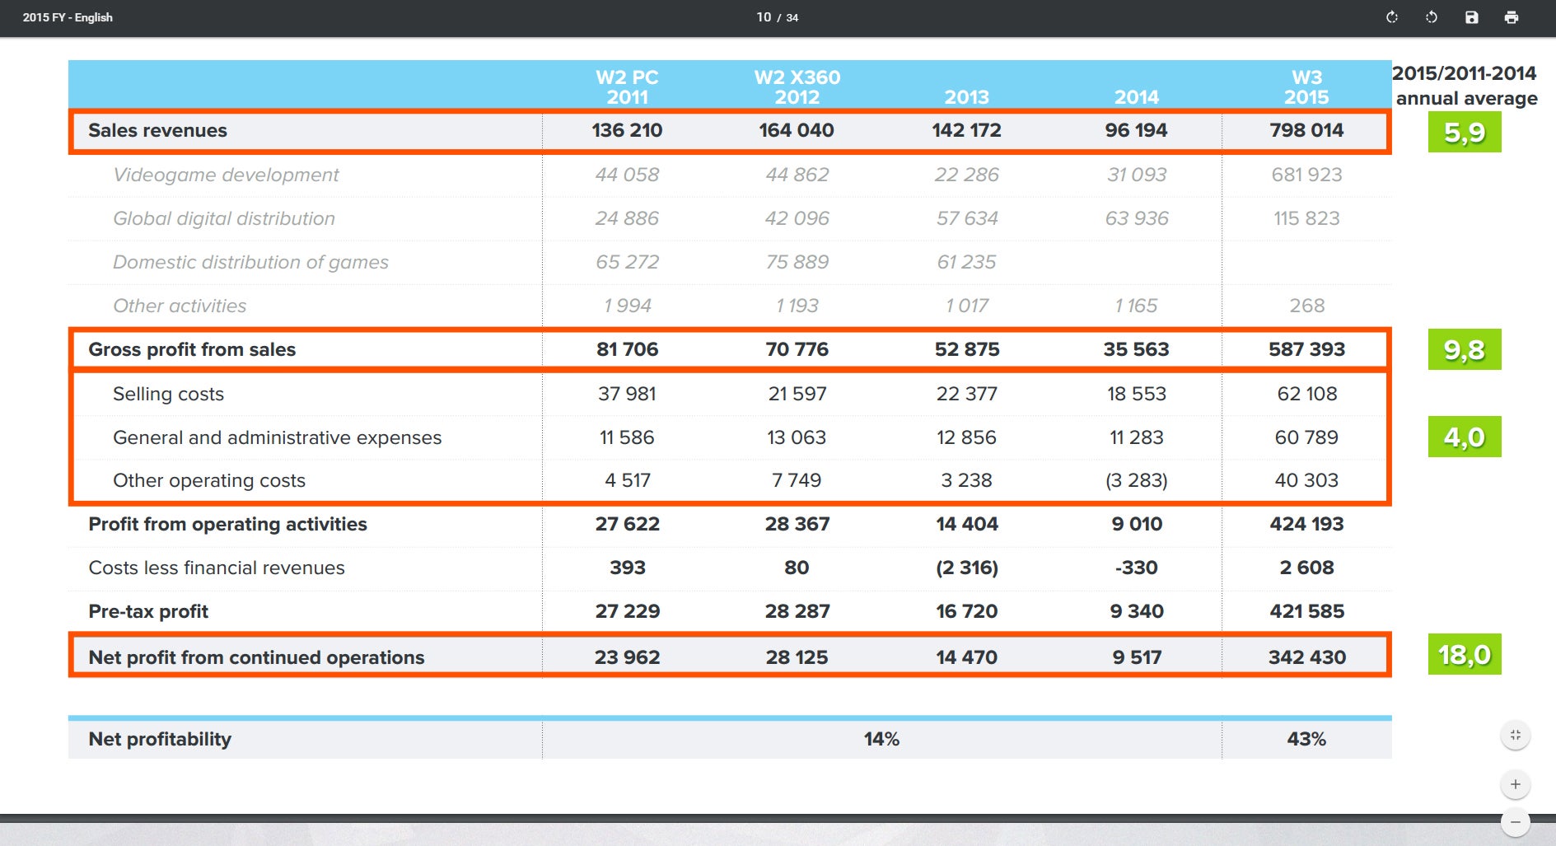Click the green 4,0 multiplier badge
Viewport: 1556px width, 846px height.
point(1465,437)
